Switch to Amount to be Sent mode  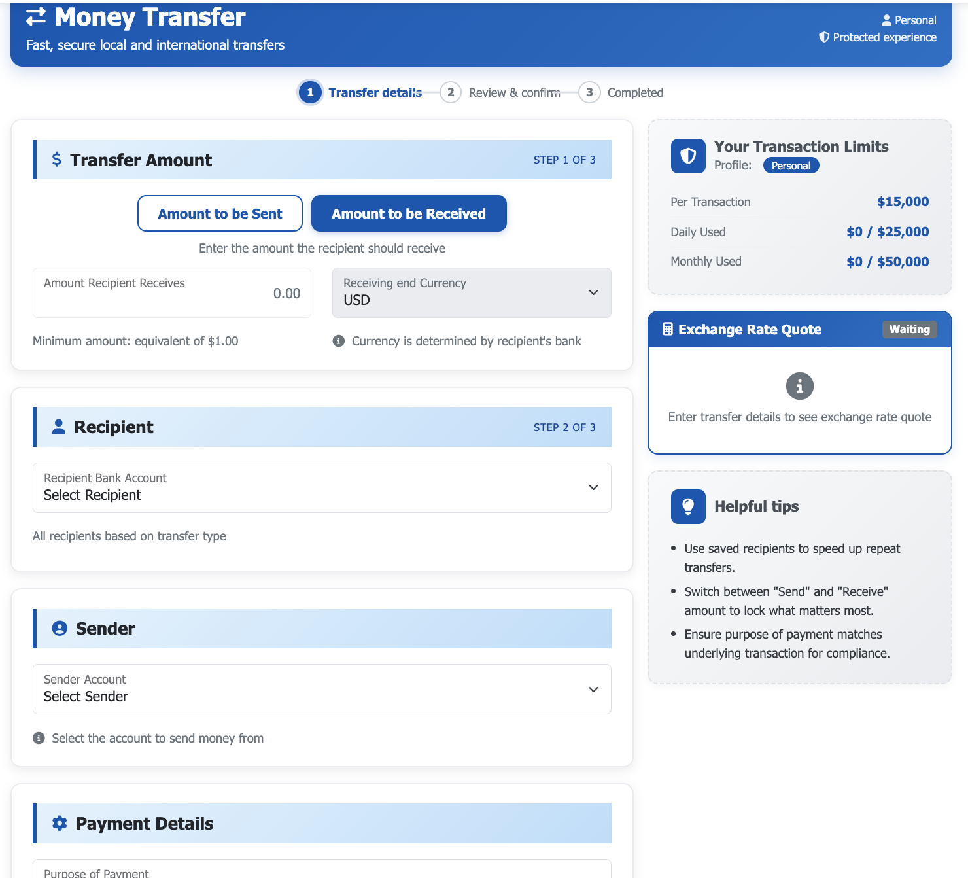[x=220, y=213]
